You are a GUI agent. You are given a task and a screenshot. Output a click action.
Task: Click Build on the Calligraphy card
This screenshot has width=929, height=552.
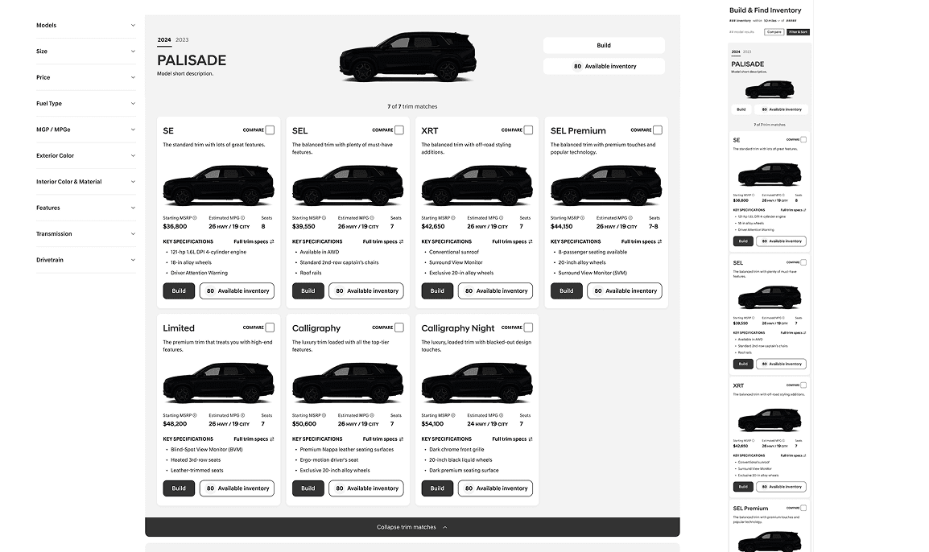(308, 488)
